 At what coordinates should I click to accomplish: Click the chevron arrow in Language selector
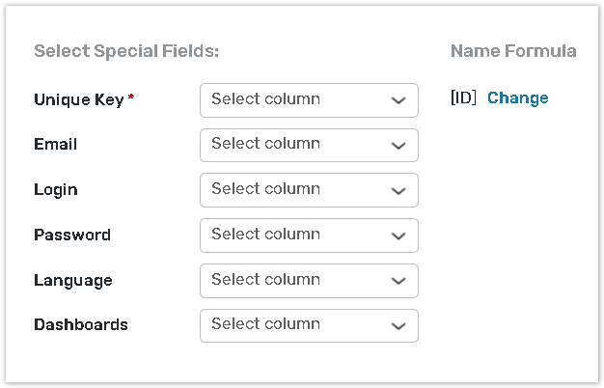(398, 281)
